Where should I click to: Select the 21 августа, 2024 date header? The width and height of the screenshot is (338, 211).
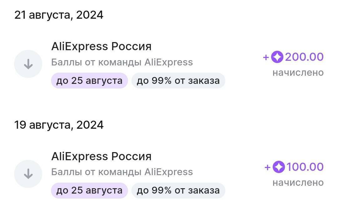[59, 15]
